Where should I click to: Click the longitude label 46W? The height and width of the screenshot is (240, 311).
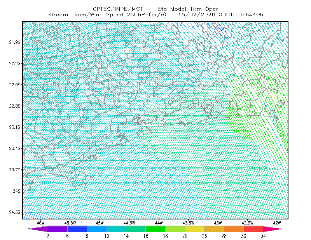pos(41,223)
